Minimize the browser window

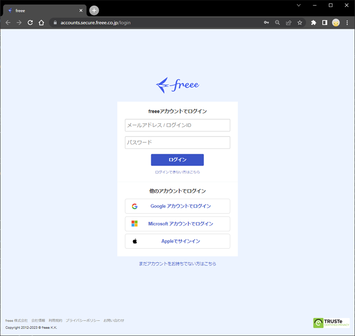click(x=315, y=5)
